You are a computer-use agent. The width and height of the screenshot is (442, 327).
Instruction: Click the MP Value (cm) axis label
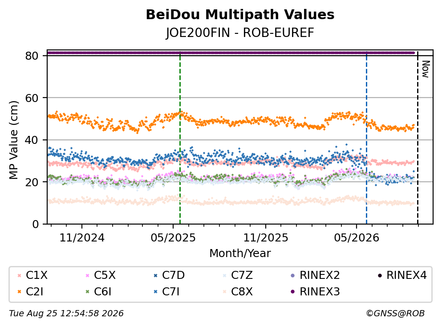(x=13, y=139)
